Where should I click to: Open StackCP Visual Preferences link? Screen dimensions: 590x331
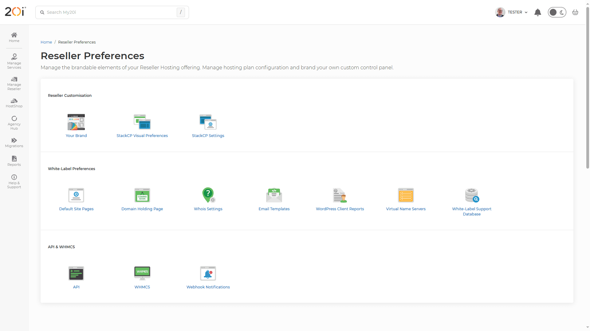pos(142,136)
